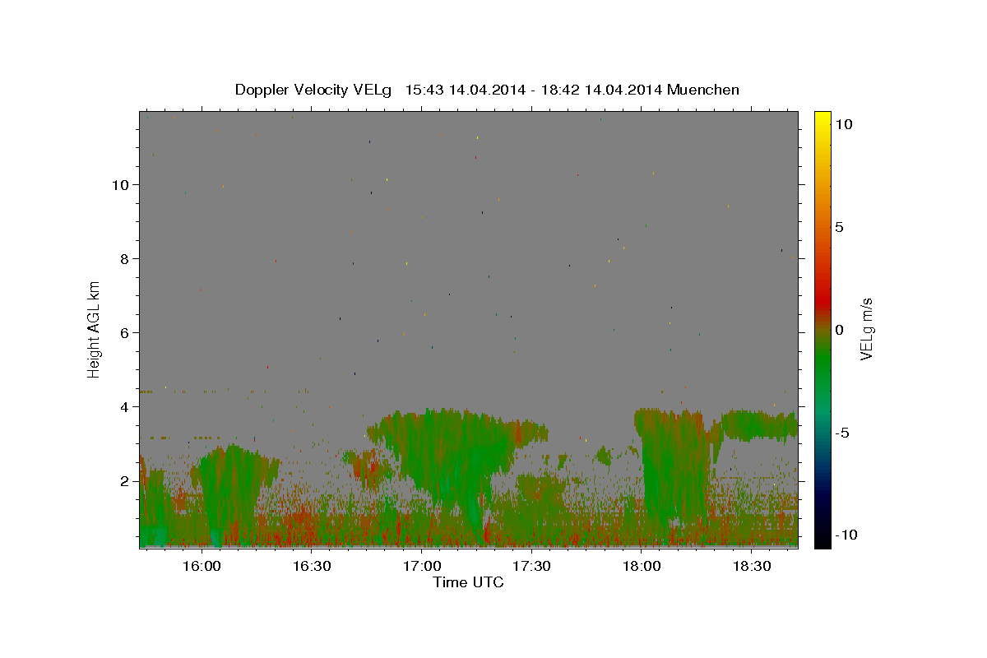Select the 16:30 time axis label
Image resolution: width=987 pixels, height=658 pixels.
311,567
